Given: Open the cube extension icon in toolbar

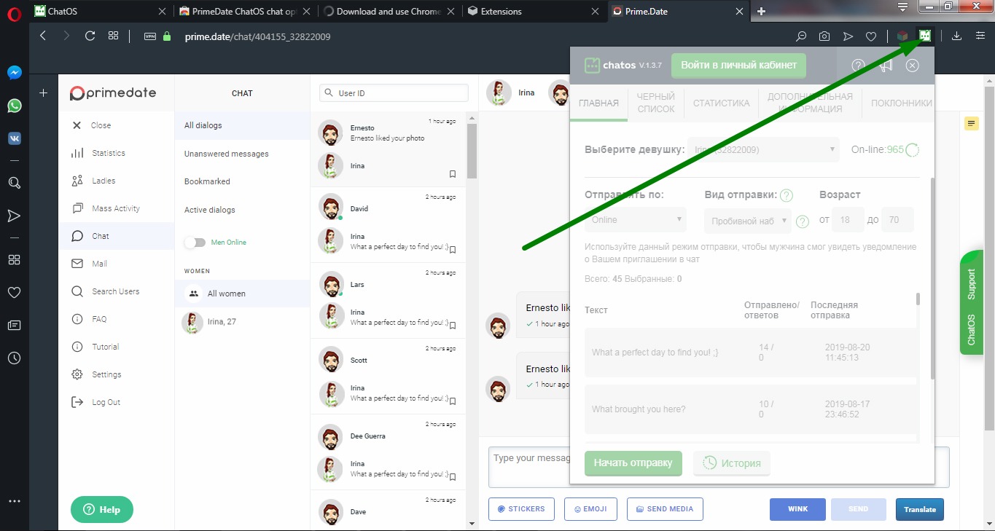Looking at the screenshot, I should [x=902, y=36].
